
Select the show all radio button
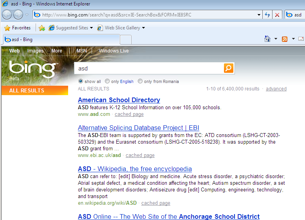coord(81,81)
